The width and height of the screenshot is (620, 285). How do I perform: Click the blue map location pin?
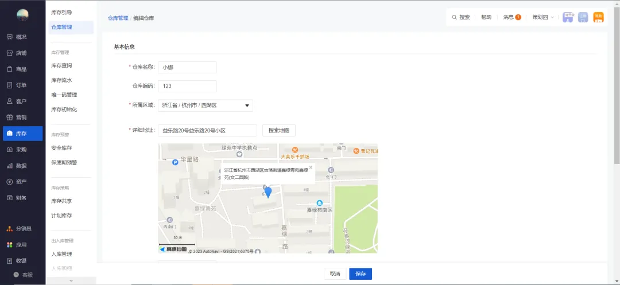click(268, 193)
